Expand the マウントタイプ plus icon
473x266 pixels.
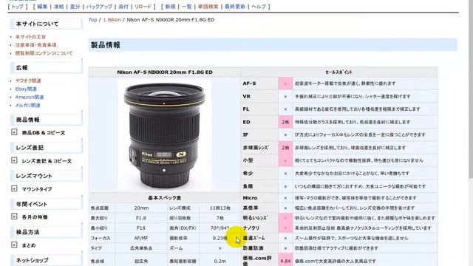pyautogui.click(x=14, y=188)
